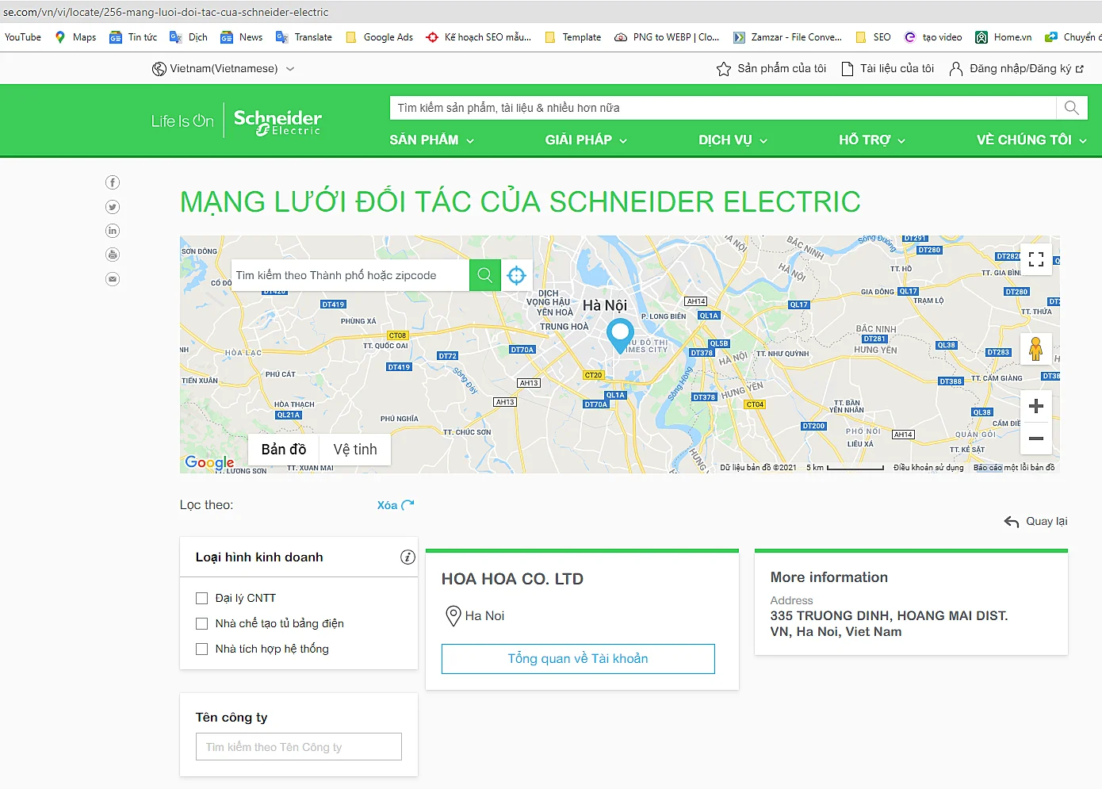Open the tạo video bookmark

click(x=933, y=37)
